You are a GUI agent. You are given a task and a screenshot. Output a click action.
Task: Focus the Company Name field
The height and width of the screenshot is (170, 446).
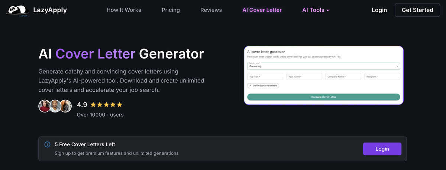tap(343, 76)
